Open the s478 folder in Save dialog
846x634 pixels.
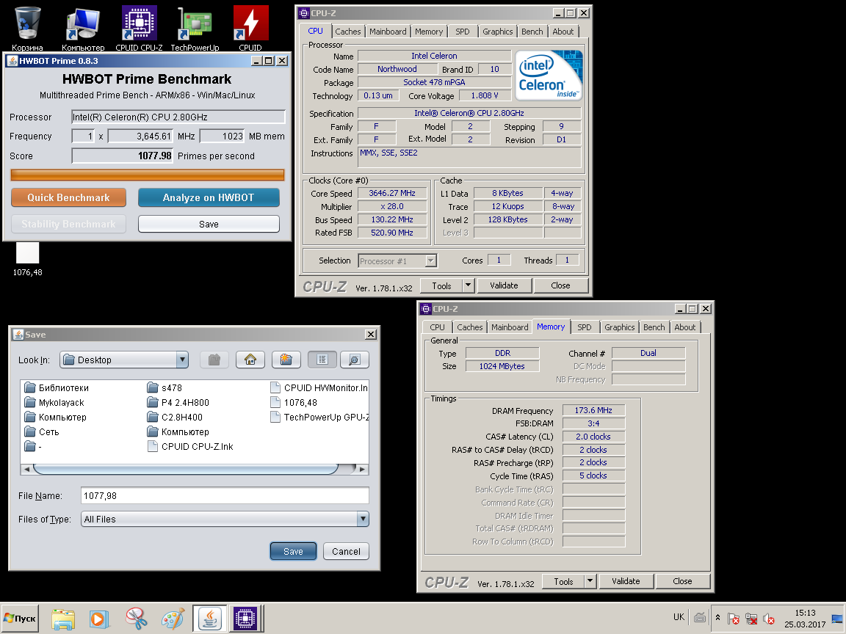point(164,387)
